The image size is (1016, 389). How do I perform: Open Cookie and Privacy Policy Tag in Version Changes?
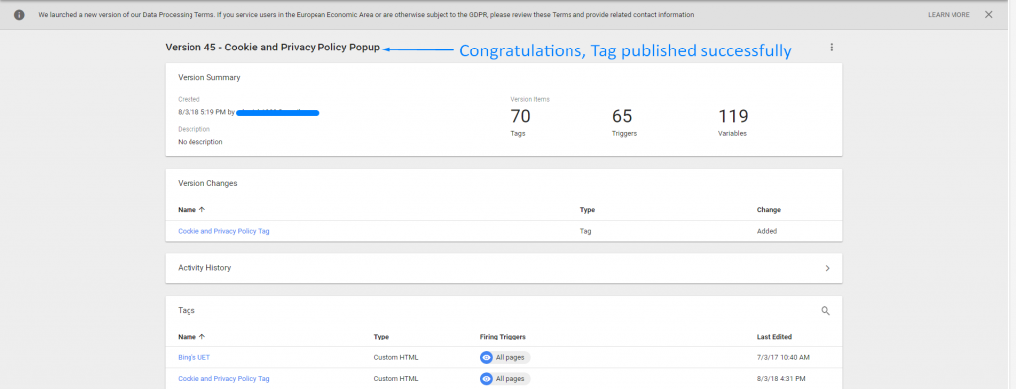[x=223, y=231]
